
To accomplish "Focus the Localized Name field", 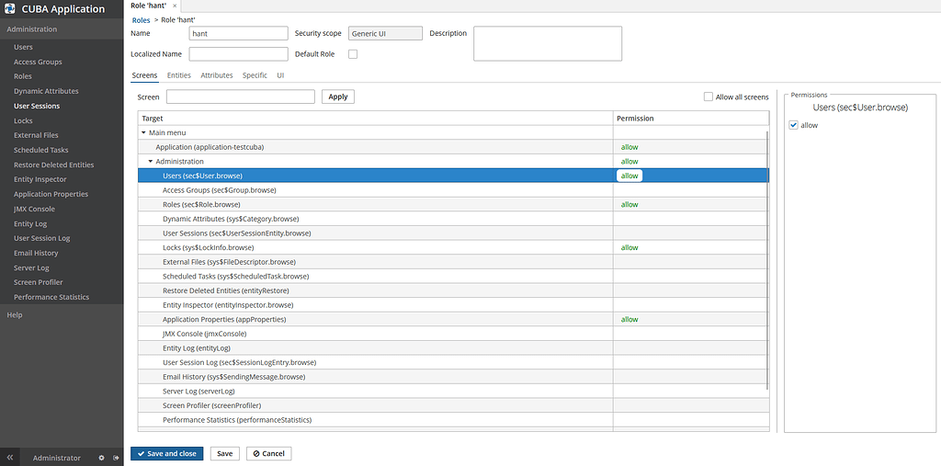I will point(238,54).
